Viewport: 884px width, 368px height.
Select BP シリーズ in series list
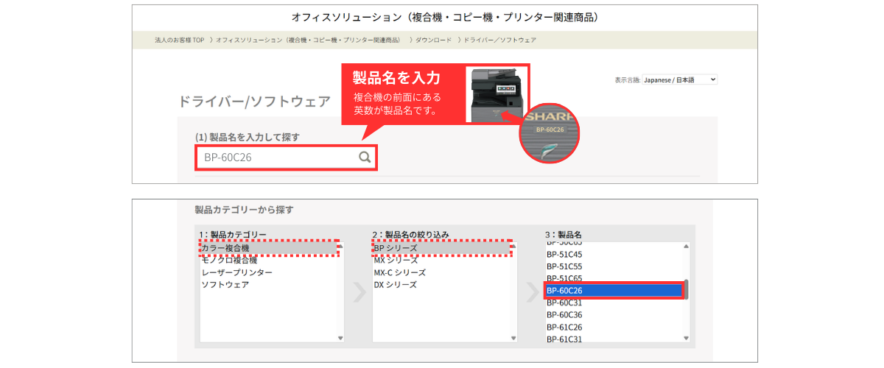click(x=441, y=248)
